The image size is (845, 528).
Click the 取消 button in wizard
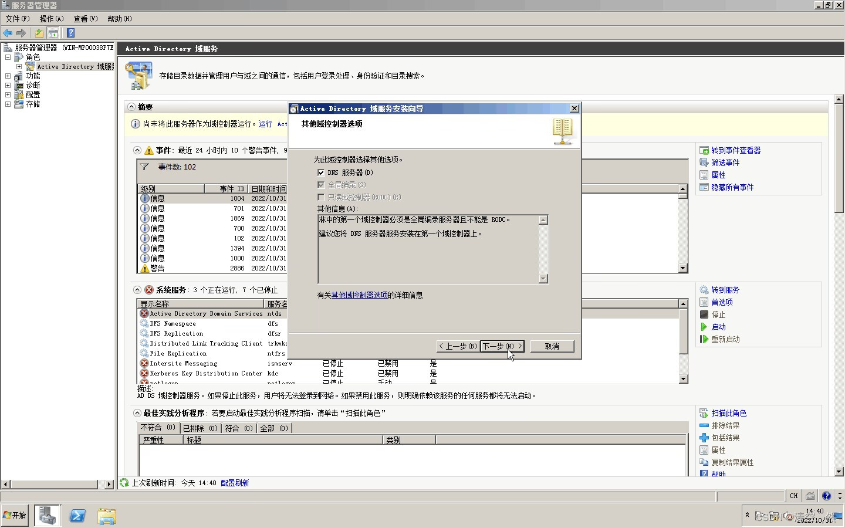coord(552,347)
